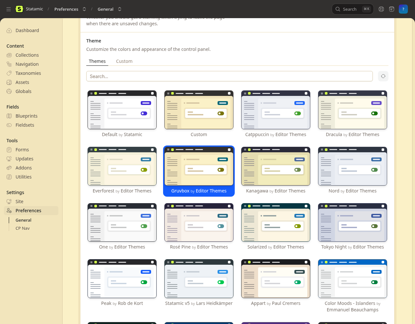Select the Default by Statamic theme thumbnail
Image resolution: width=415 pixels, height=324 pixels.
click(122, 110)
